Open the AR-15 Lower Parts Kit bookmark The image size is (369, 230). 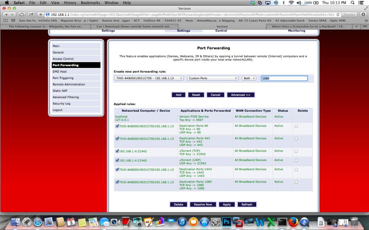pyautogui.click(x=255, y=20)
